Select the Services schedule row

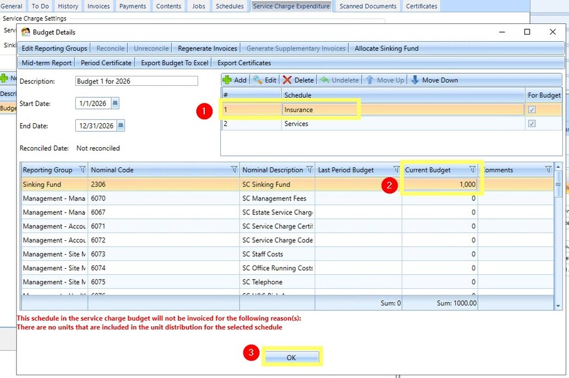[391, 124]
